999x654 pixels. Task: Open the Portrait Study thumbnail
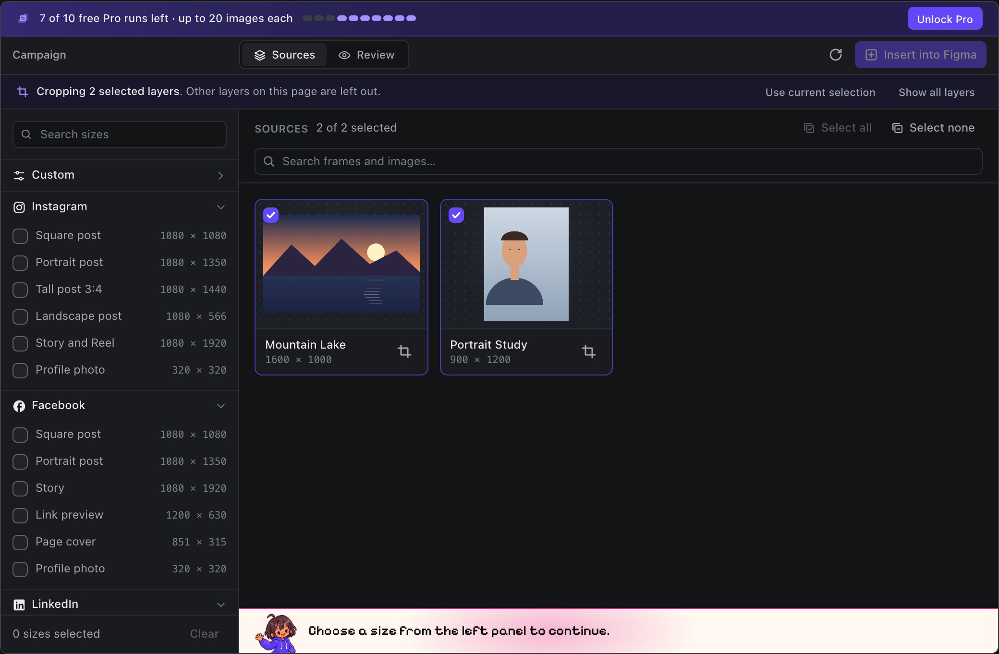(x=526, y=264)
